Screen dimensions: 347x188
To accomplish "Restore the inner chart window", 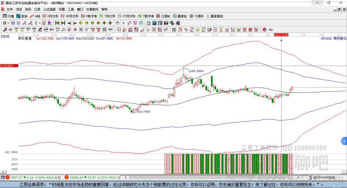I will pyautogui.click(x=339, y=9).
